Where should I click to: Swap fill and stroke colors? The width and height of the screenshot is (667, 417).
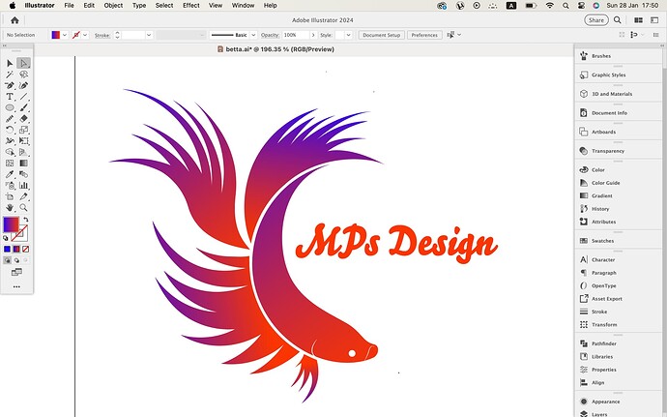26,220
